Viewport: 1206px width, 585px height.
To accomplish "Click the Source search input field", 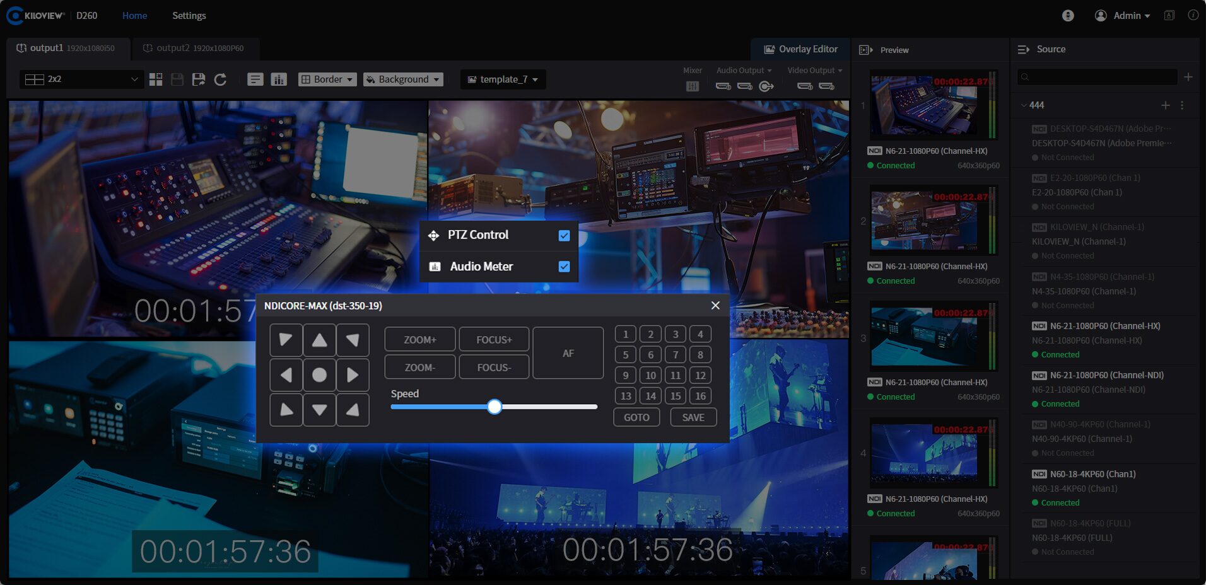I will click(1098, 77).
